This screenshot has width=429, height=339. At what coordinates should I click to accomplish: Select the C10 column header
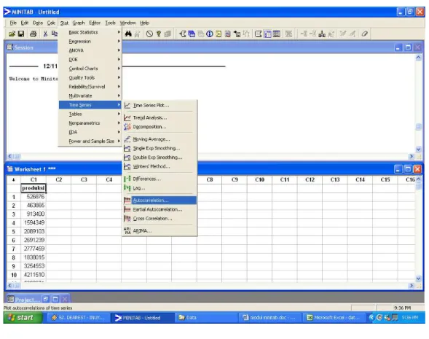pyautogui.click(x=259, y=179)
